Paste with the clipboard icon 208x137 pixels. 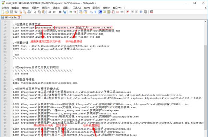pyautogui.click(x=44, y=12)
